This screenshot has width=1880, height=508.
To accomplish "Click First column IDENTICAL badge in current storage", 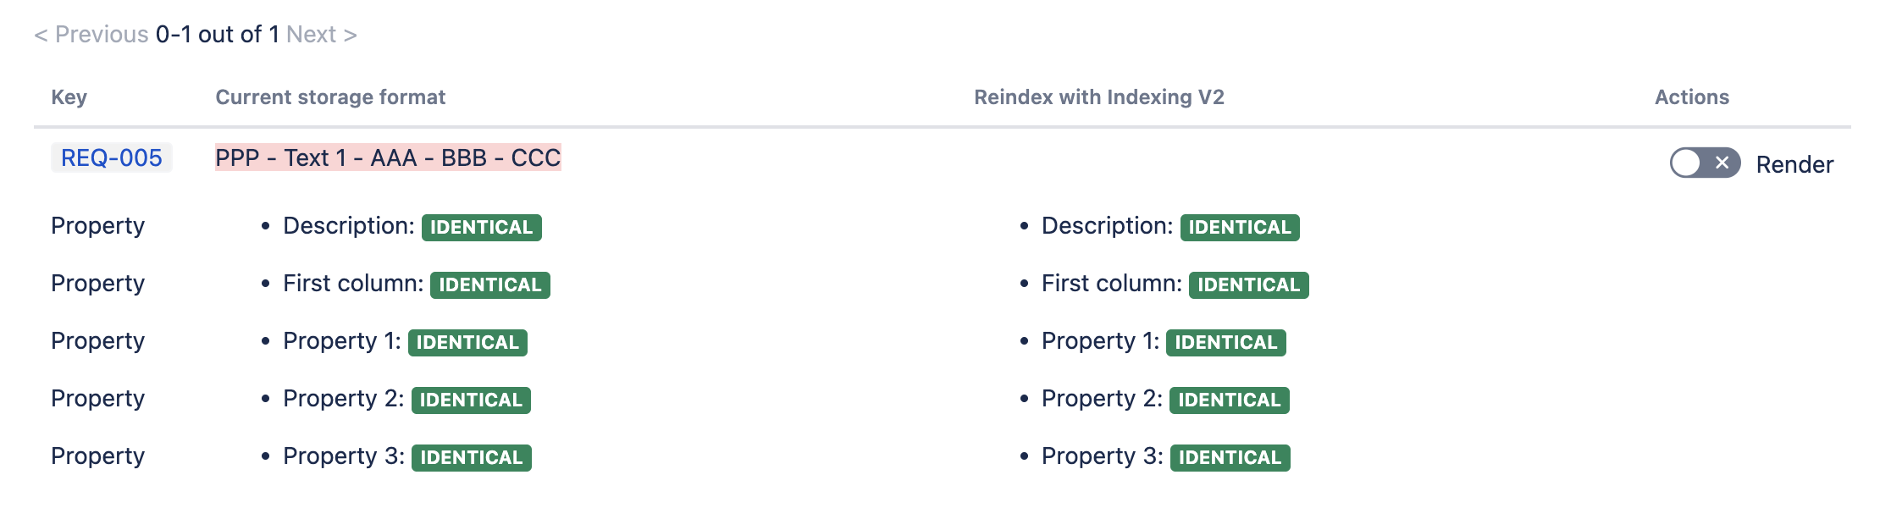I will click(x=489, y=284).
